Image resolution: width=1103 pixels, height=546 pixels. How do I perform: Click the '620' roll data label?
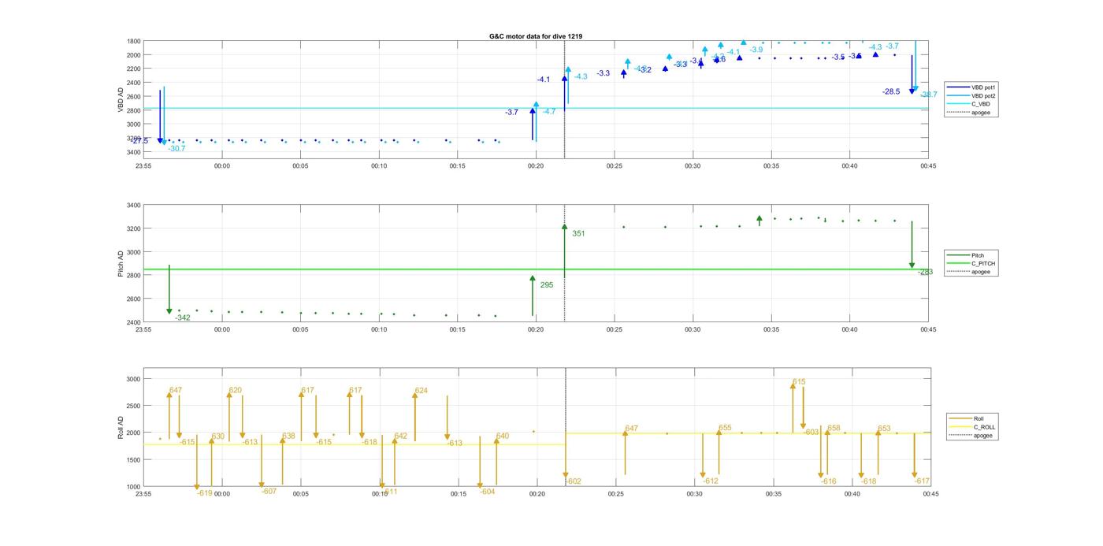point(236,390)
